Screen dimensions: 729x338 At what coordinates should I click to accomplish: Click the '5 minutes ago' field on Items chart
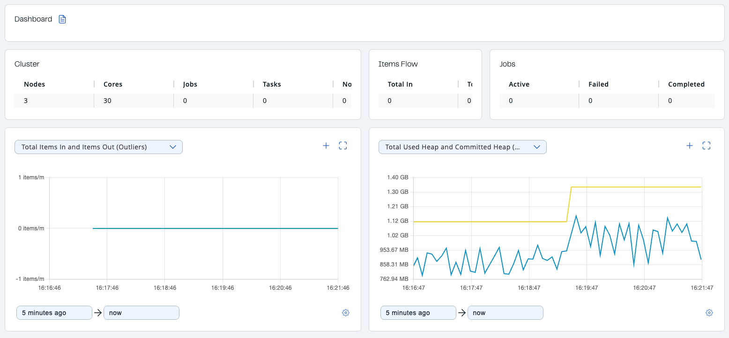coord(54,312)
